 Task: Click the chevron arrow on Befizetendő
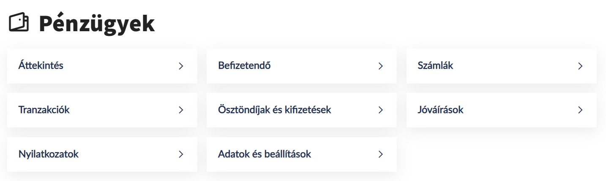pyautogui.click(x=380, y=66)
